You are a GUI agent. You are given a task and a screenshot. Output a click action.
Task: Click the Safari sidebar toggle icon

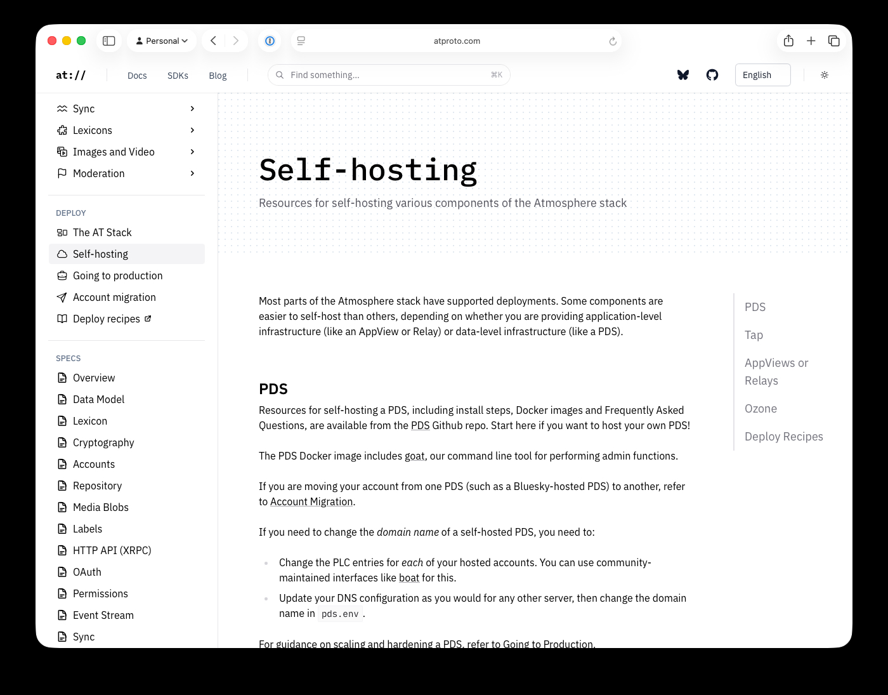[x=109, y=41]
